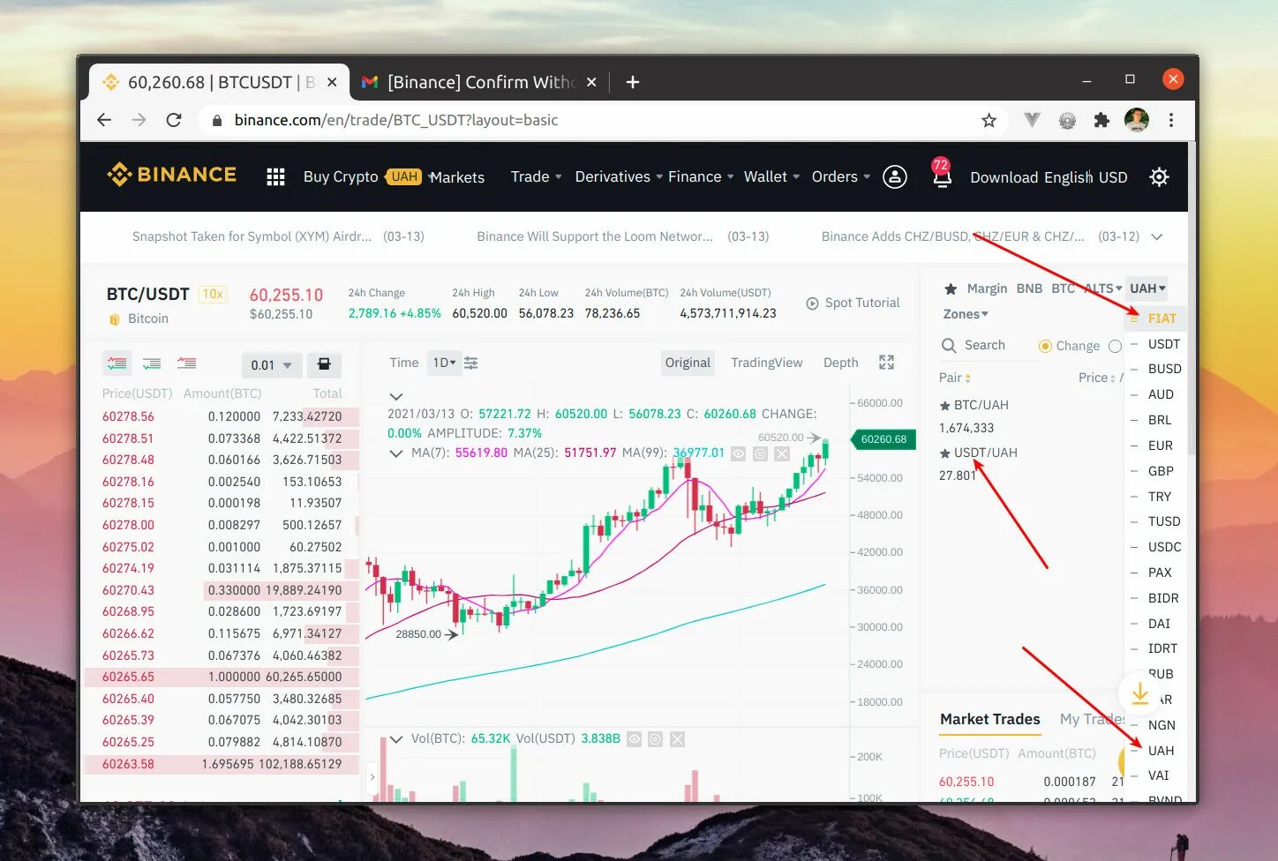Open the Chrome profile avatar
Screen dimensions: 1278x861
[1137, 120]
